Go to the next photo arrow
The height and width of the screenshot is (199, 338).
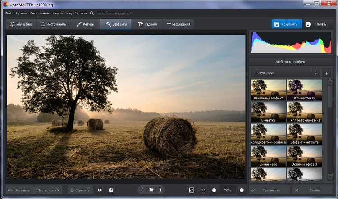click(x=161, y=190)
